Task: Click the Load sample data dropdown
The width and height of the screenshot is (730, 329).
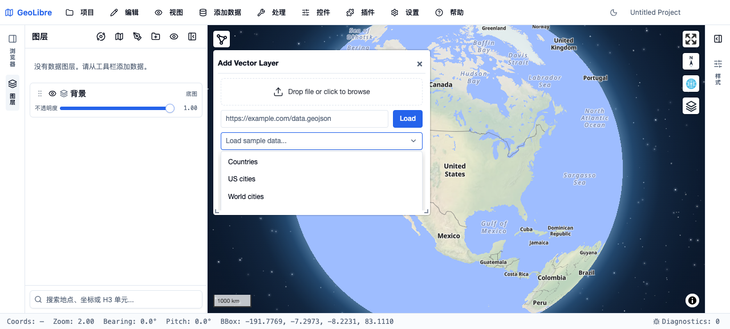Action: (322, 141)
